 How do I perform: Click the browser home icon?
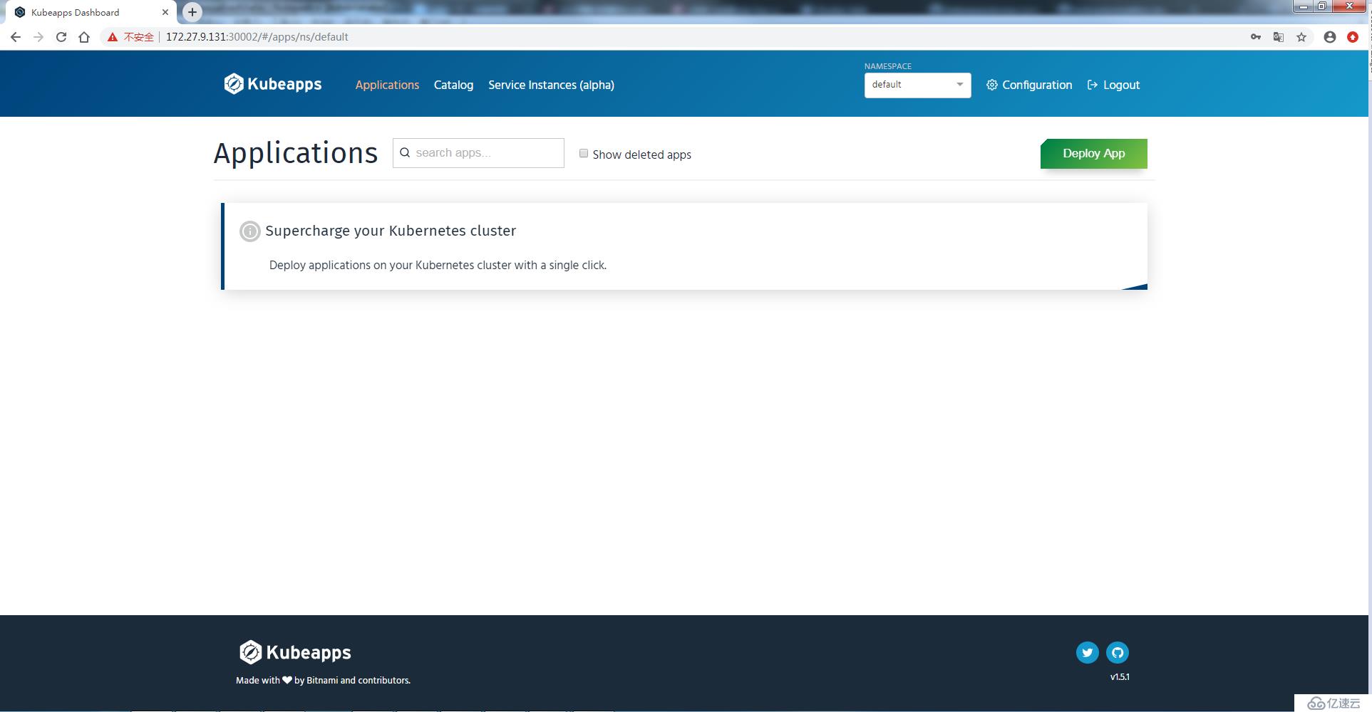coord(84,37)
